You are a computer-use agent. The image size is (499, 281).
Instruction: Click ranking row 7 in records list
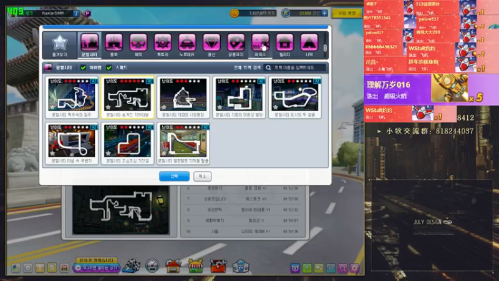pos(243,199)
